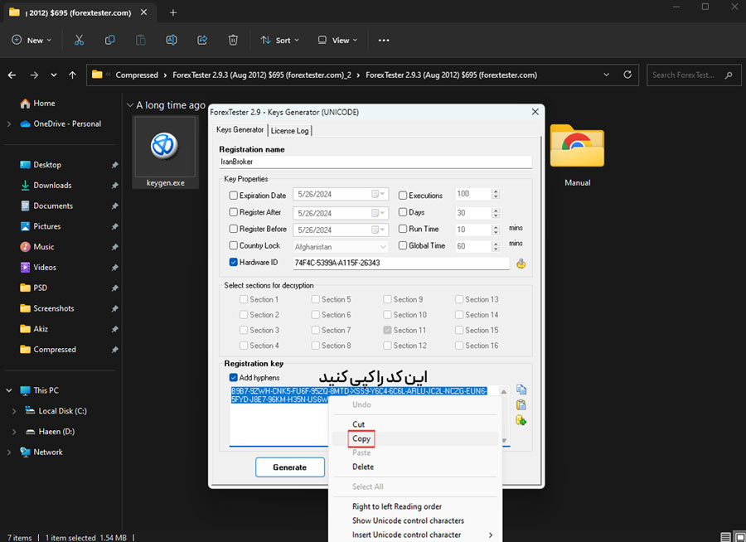The width and height of the screenshot is (746, 542).
Task: Click the Delete trash icon in Explorer toolbar
Action: [x=233, y=40]
